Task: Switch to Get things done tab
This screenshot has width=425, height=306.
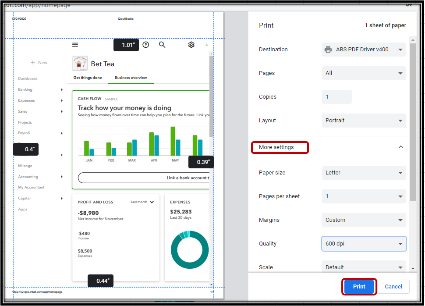Action: (x=88, y=78)
